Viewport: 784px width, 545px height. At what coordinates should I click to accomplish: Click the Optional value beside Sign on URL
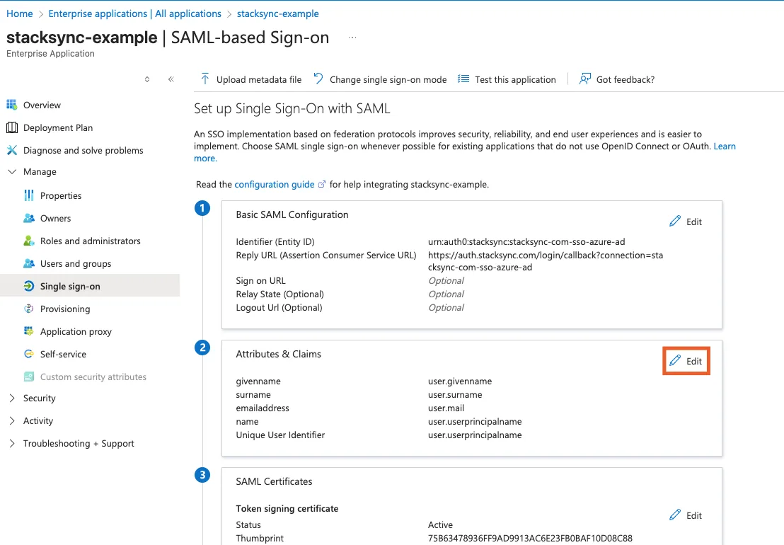pyautogui.click(x=446, y=280)
